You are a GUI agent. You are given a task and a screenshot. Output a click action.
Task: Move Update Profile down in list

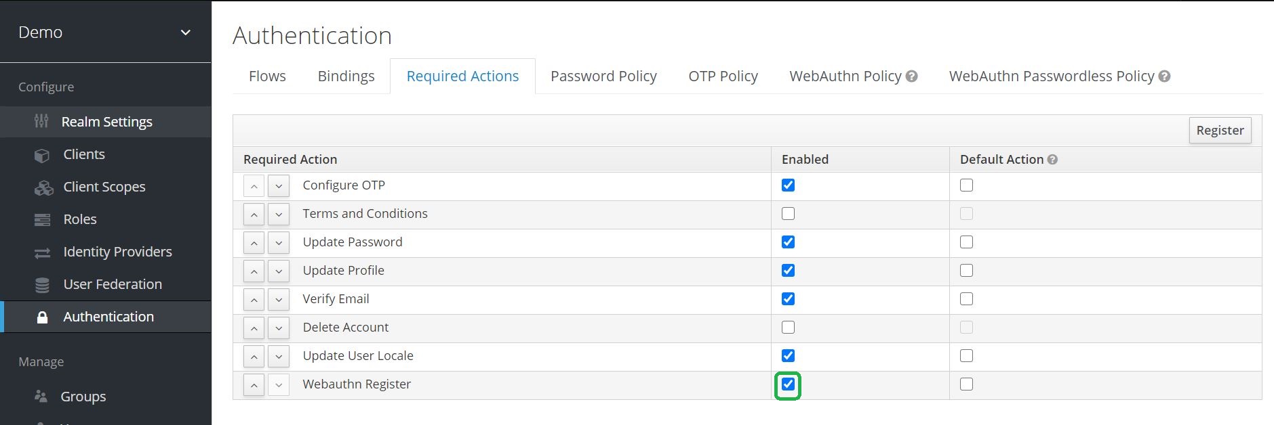pos(279,271)
